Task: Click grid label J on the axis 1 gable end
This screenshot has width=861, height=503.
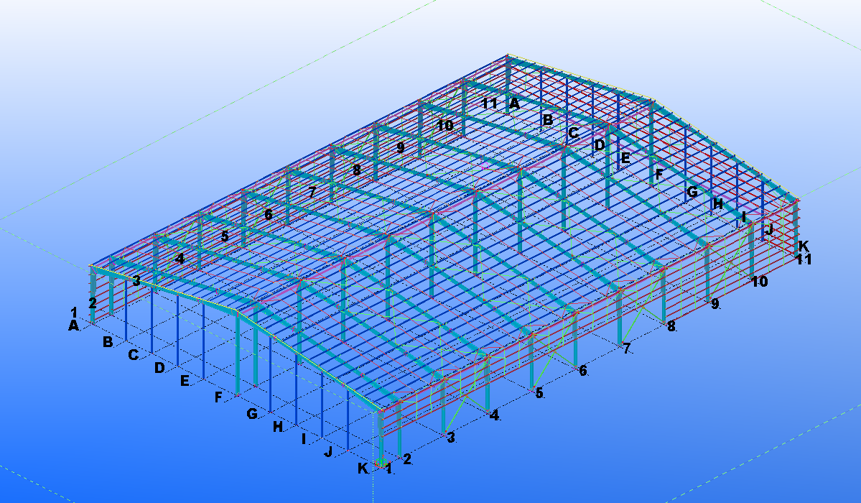Action: click(x=328, y=452)
